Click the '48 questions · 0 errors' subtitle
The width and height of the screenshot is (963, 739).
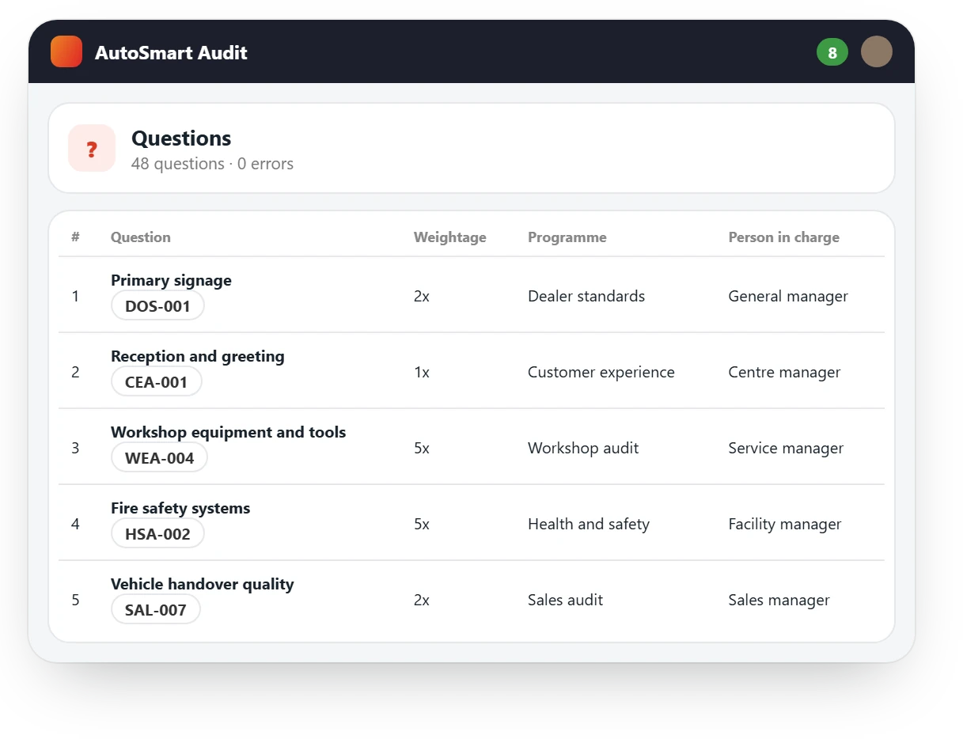[212, 164]
